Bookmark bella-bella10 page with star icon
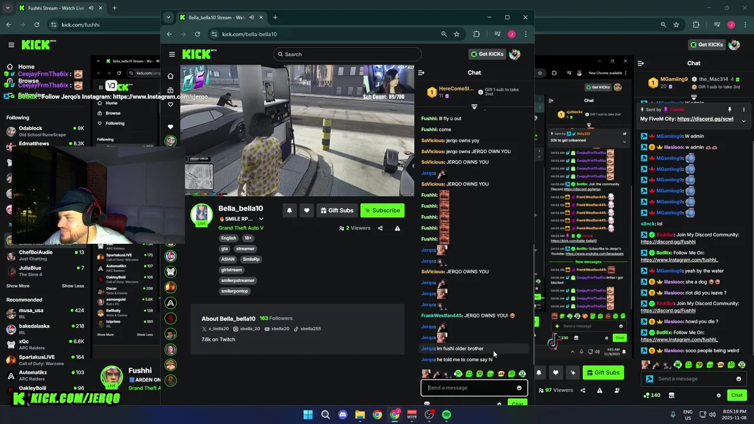Viewport: 754px width, 424px height. [457, 34]
